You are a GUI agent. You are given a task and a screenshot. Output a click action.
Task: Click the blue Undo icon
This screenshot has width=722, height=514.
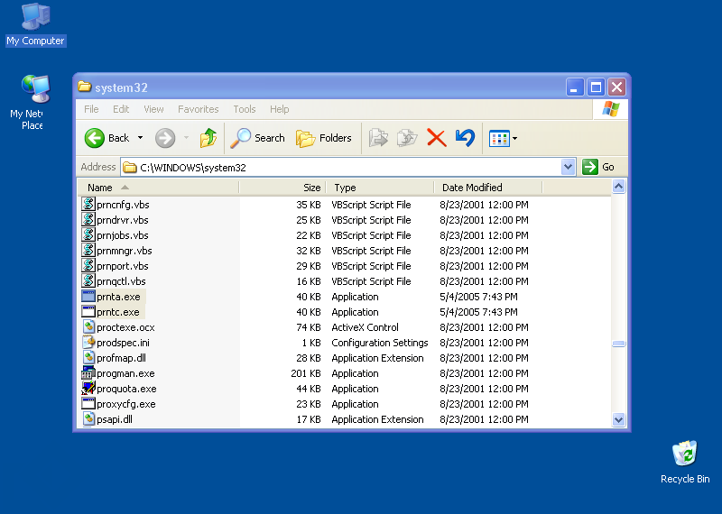point(465,138)
